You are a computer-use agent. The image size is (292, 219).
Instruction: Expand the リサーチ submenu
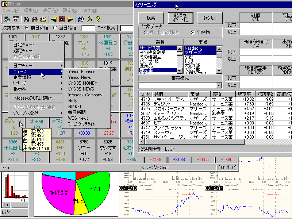36,83
